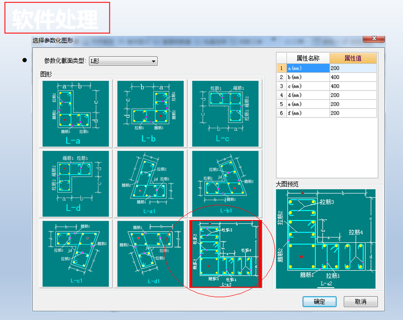Click row number 6 in property table
403x320 pixels.
282,113
